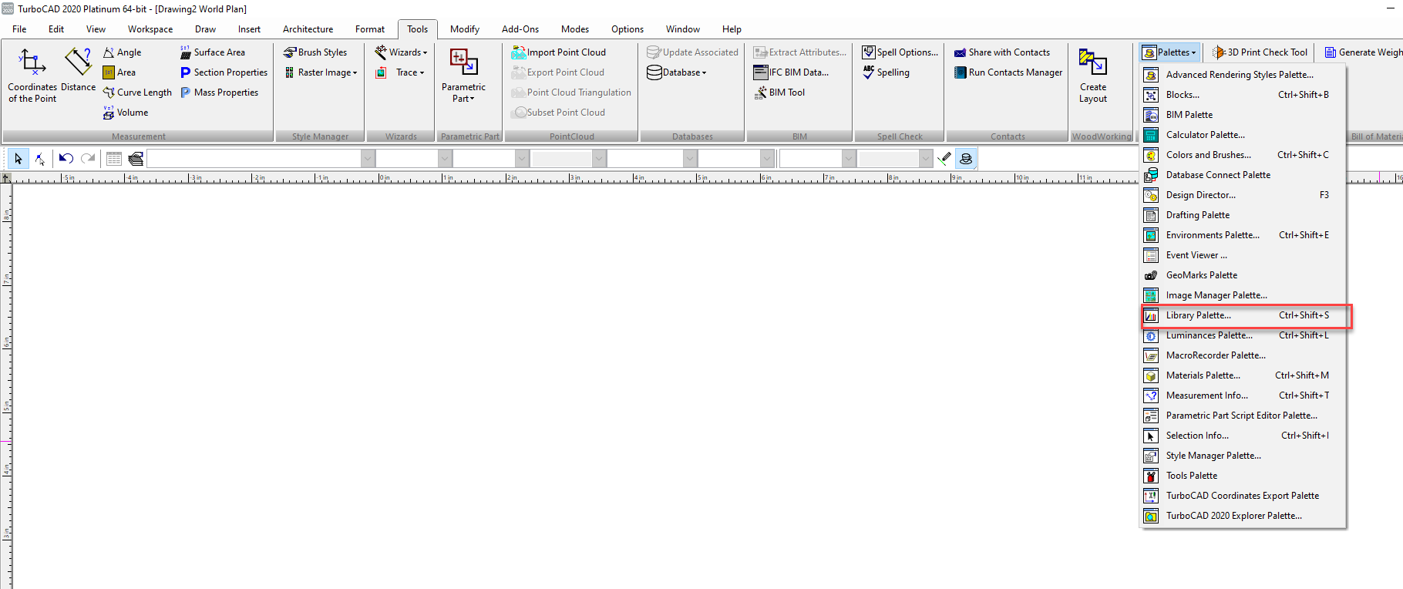Open TurboCAD 2020 Explorer Palette
The height and width of the screenshot is (589, 1403).
coord(1243,516)
